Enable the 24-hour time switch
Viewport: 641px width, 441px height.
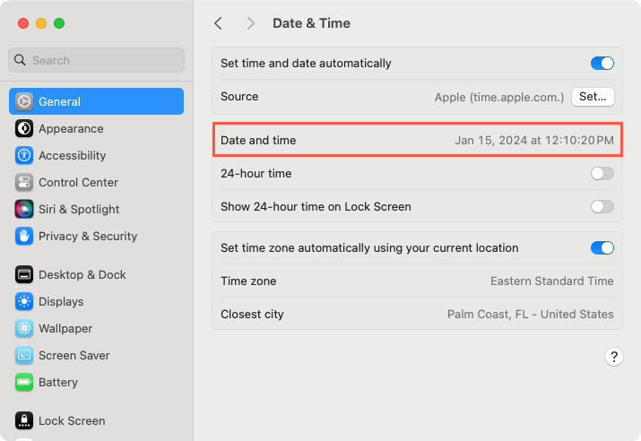[x=602, y=173]
